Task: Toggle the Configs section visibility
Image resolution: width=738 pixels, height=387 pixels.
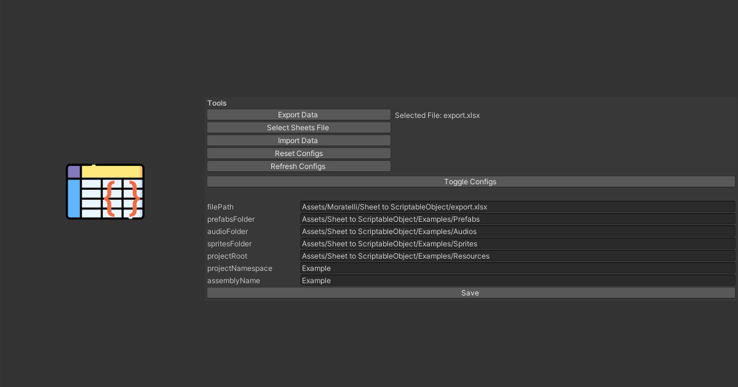Action: 470,181
